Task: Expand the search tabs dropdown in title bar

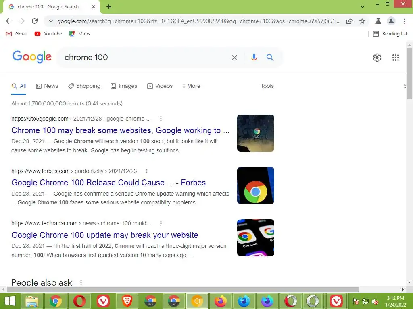Action: [363, 7]
